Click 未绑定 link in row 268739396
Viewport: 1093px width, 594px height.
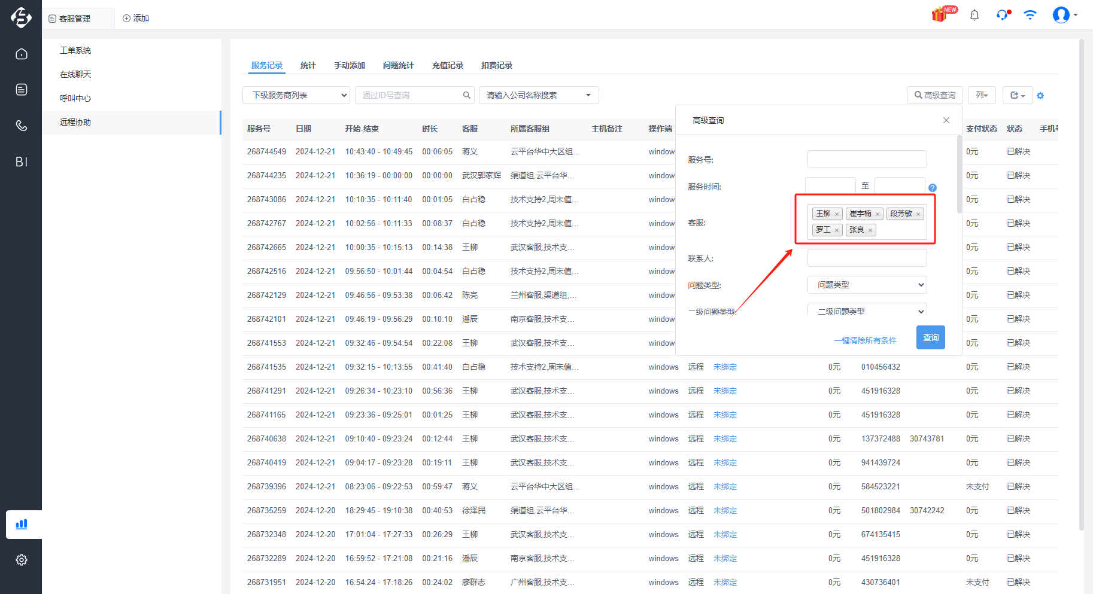pyautogui.click(x=725, y=486)
